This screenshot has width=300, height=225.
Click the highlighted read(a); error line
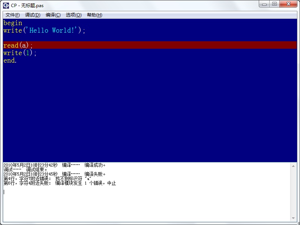point(150,45)
